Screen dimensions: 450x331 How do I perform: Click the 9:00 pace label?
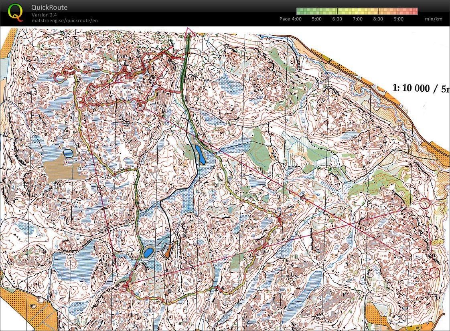[x=398, y=19]
